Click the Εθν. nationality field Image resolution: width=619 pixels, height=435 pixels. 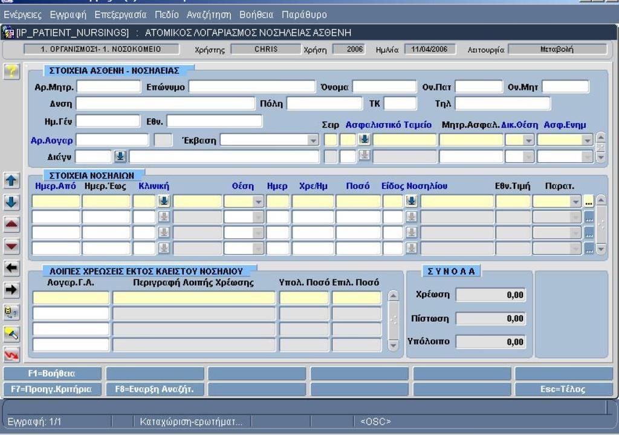[215, 121]
